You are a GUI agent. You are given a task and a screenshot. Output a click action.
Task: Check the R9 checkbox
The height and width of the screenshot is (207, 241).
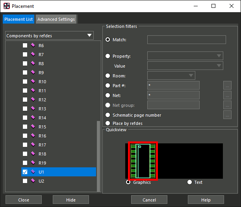coord(25,73)
